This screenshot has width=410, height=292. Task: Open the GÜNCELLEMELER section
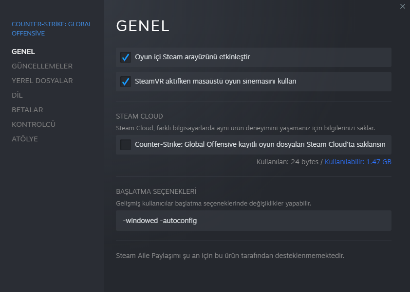tap(42, 66)
